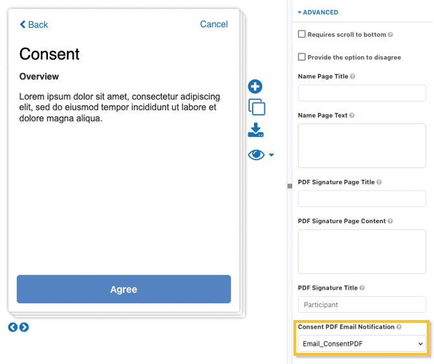Click the blue plus add-step icon
Screen dimensions: 434x364
coord(255,87)
